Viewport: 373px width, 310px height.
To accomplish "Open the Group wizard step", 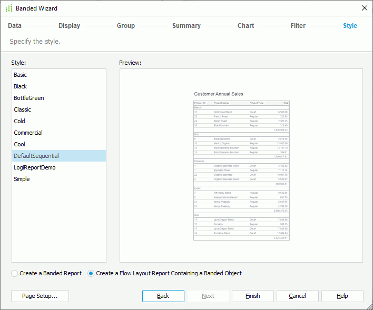I will click(126, 26).
